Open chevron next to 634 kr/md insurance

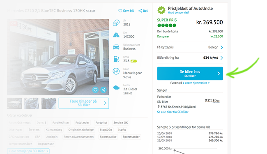222,58
